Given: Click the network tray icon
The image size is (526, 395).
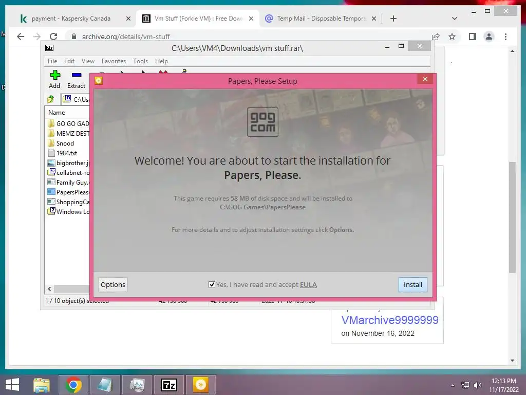Looking at the screenshot, I should tap(465, 385).
